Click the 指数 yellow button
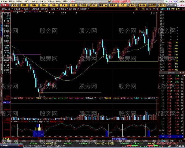The image size is (185, 148). pos(34,5)
